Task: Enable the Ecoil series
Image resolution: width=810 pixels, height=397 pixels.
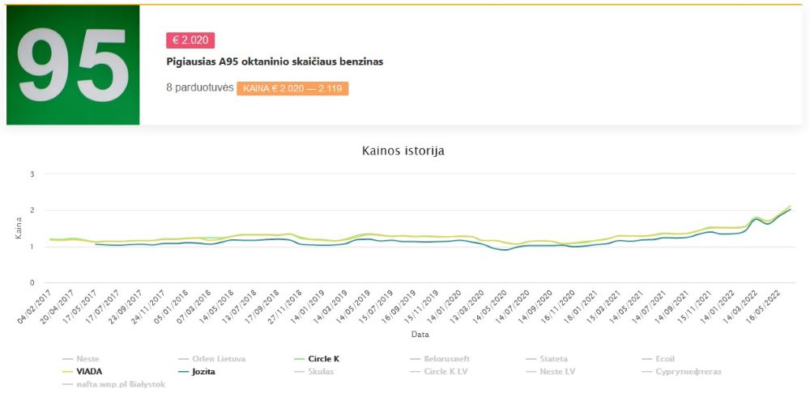Action: tap(658, 359)
